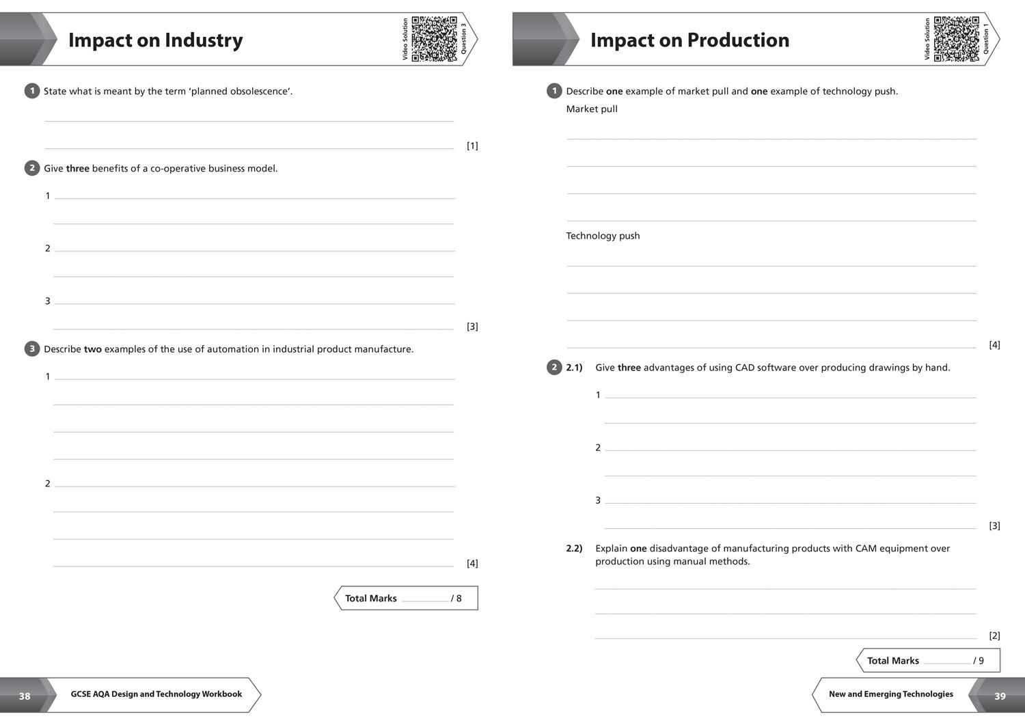Image resolution: width=1025 pixels, height=725 pixels.
Task: Select the Impact on Production title
Action: pos(691,40)
